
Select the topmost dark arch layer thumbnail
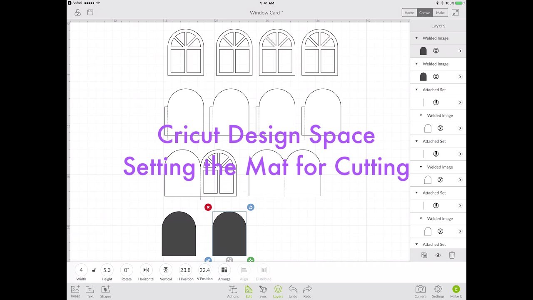click(x=423, y=51)
